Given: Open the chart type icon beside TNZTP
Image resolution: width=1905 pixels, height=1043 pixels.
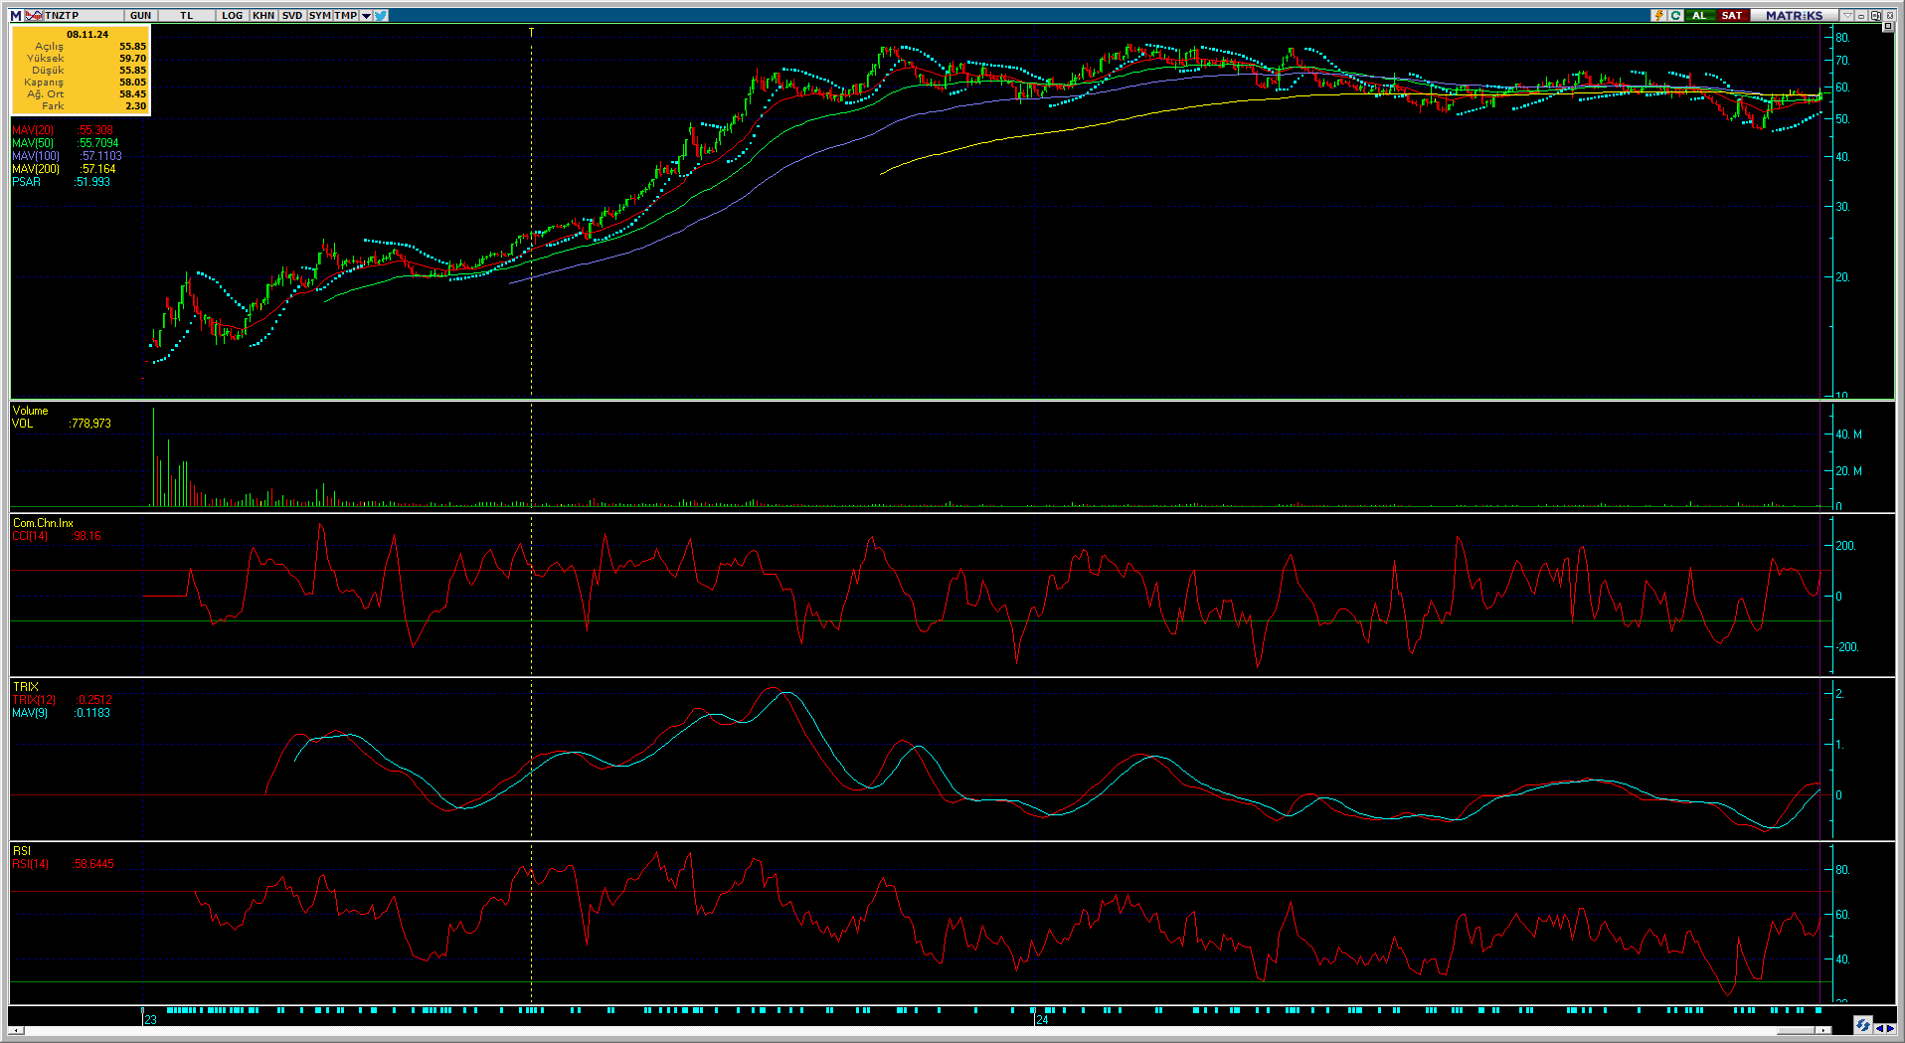Looking at the screenshot, I should click(34, 15).
